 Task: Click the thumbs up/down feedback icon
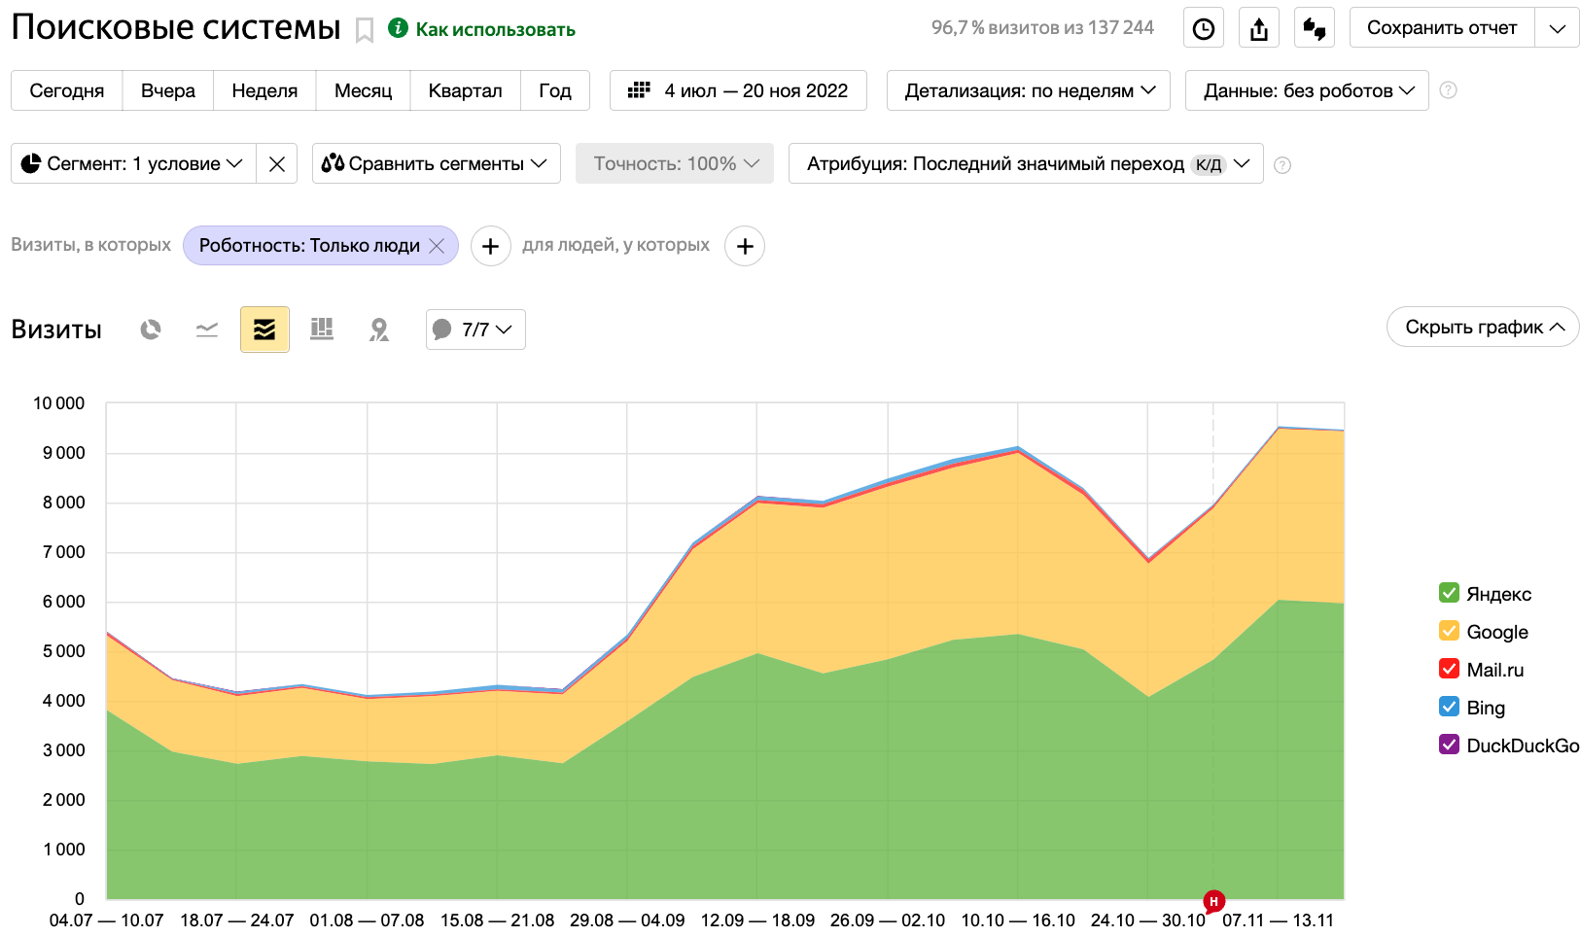[1315, 28]
